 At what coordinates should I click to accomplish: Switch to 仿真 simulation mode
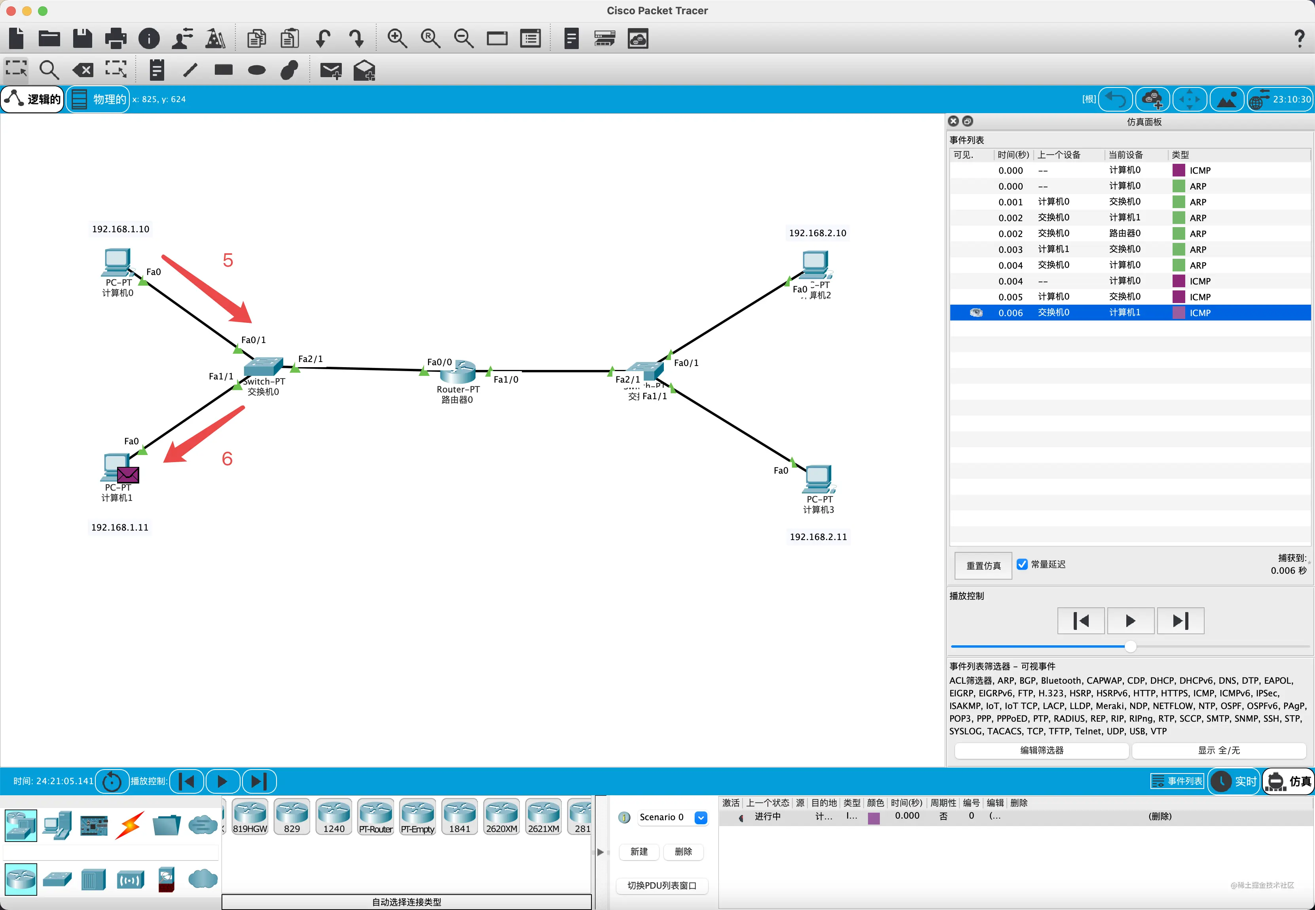(1289, 781)
